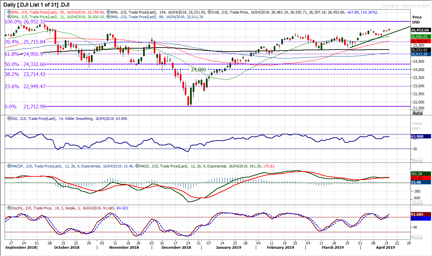Click the 0.0% 21,712.99 Fibonacci label
The height and width of the screenshot is (256, 432).
click(x=25, y=106)
